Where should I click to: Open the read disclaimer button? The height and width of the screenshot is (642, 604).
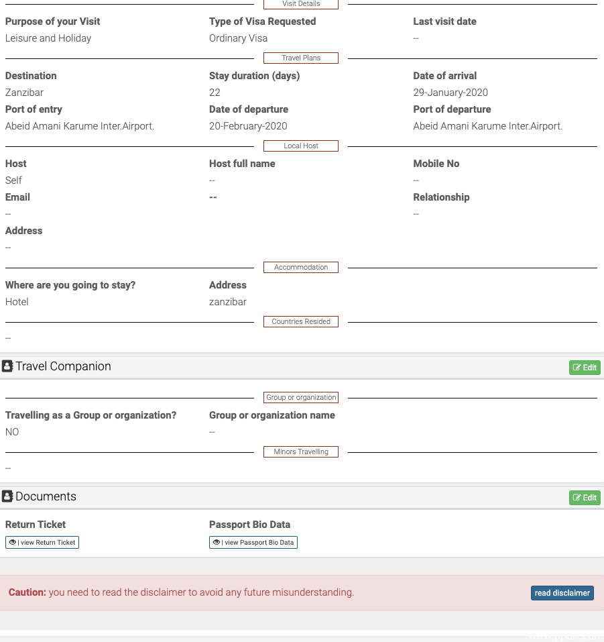tap(562, 593)
